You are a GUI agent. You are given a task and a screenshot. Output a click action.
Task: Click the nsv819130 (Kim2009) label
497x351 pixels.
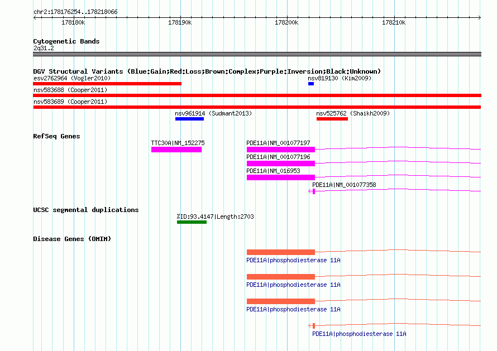(x=340, y=78)
